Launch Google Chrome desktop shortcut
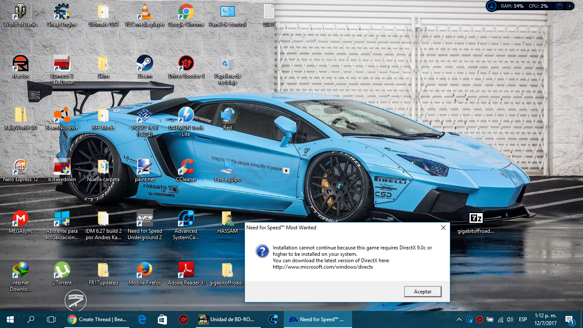The width and height of the screenshot is (583, 328). tap(186, 15)
